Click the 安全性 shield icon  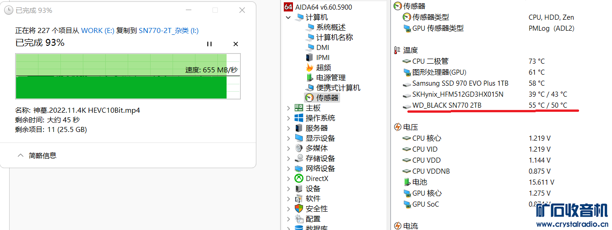(299, 209)
